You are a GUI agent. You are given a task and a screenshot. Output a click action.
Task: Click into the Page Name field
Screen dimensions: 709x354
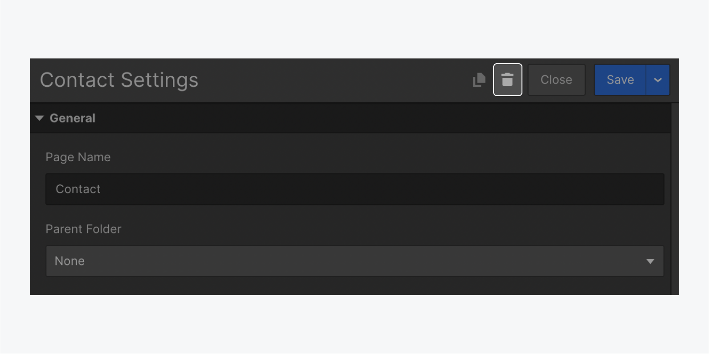[354, 189]
